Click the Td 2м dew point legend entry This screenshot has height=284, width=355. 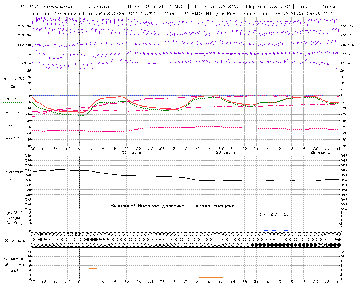pos(13,99)
